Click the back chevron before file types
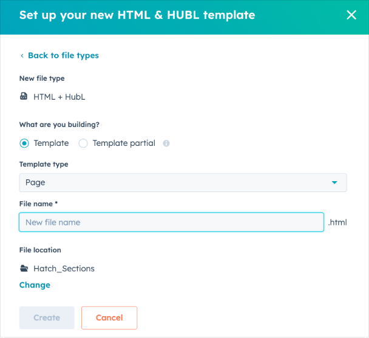The width and height of the screenshot is (369, 338). [22, 56]
